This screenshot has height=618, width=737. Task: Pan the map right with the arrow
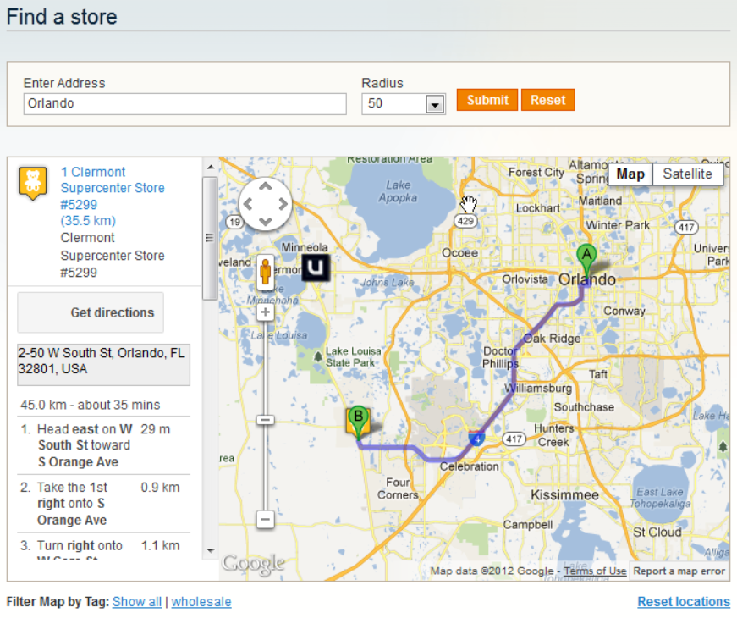pos(283,204)
